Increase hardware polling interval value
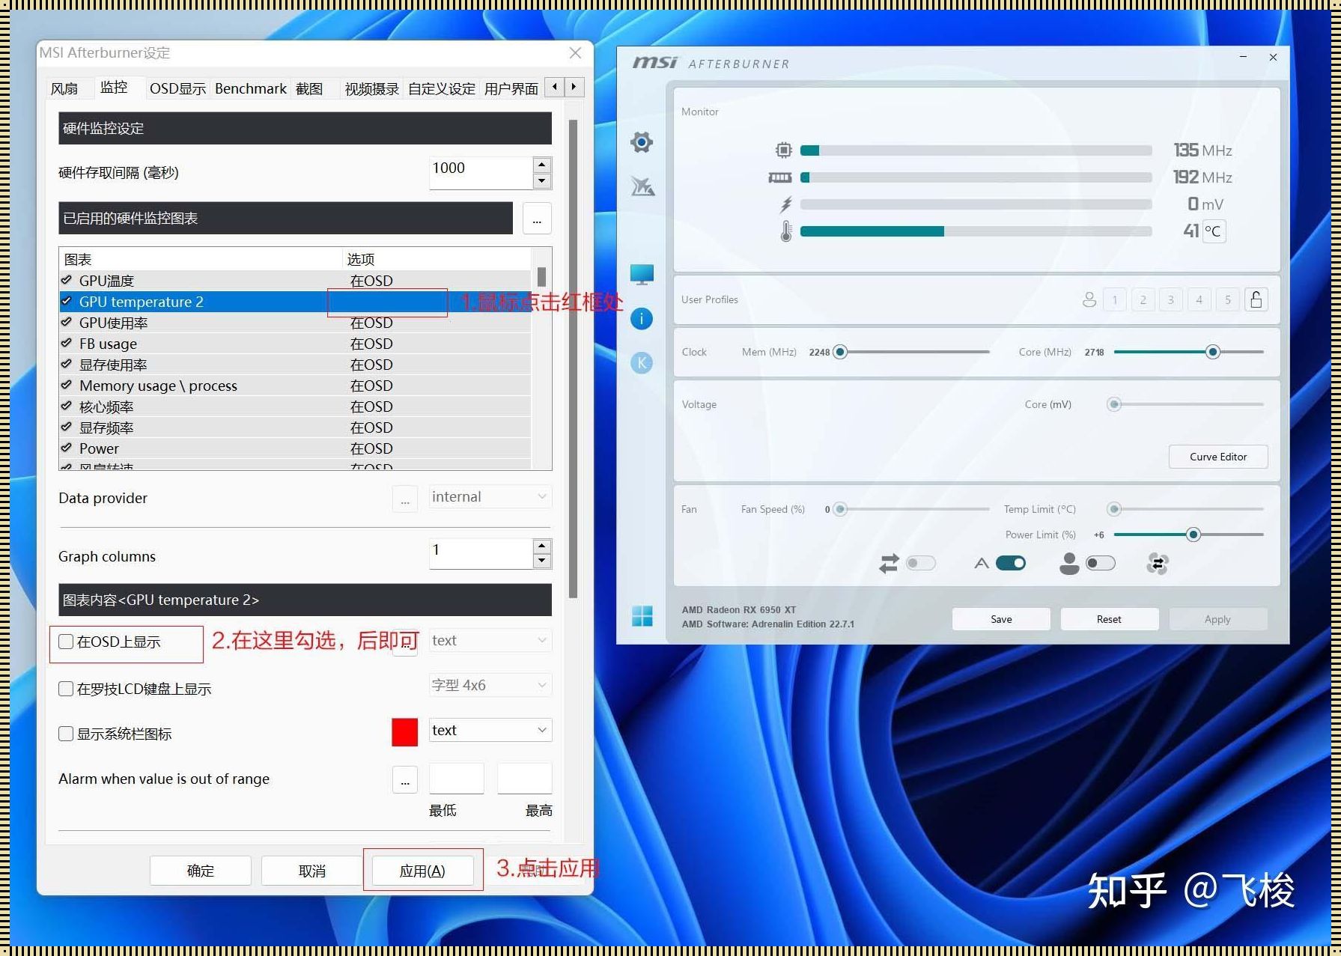 coord(542,165)
